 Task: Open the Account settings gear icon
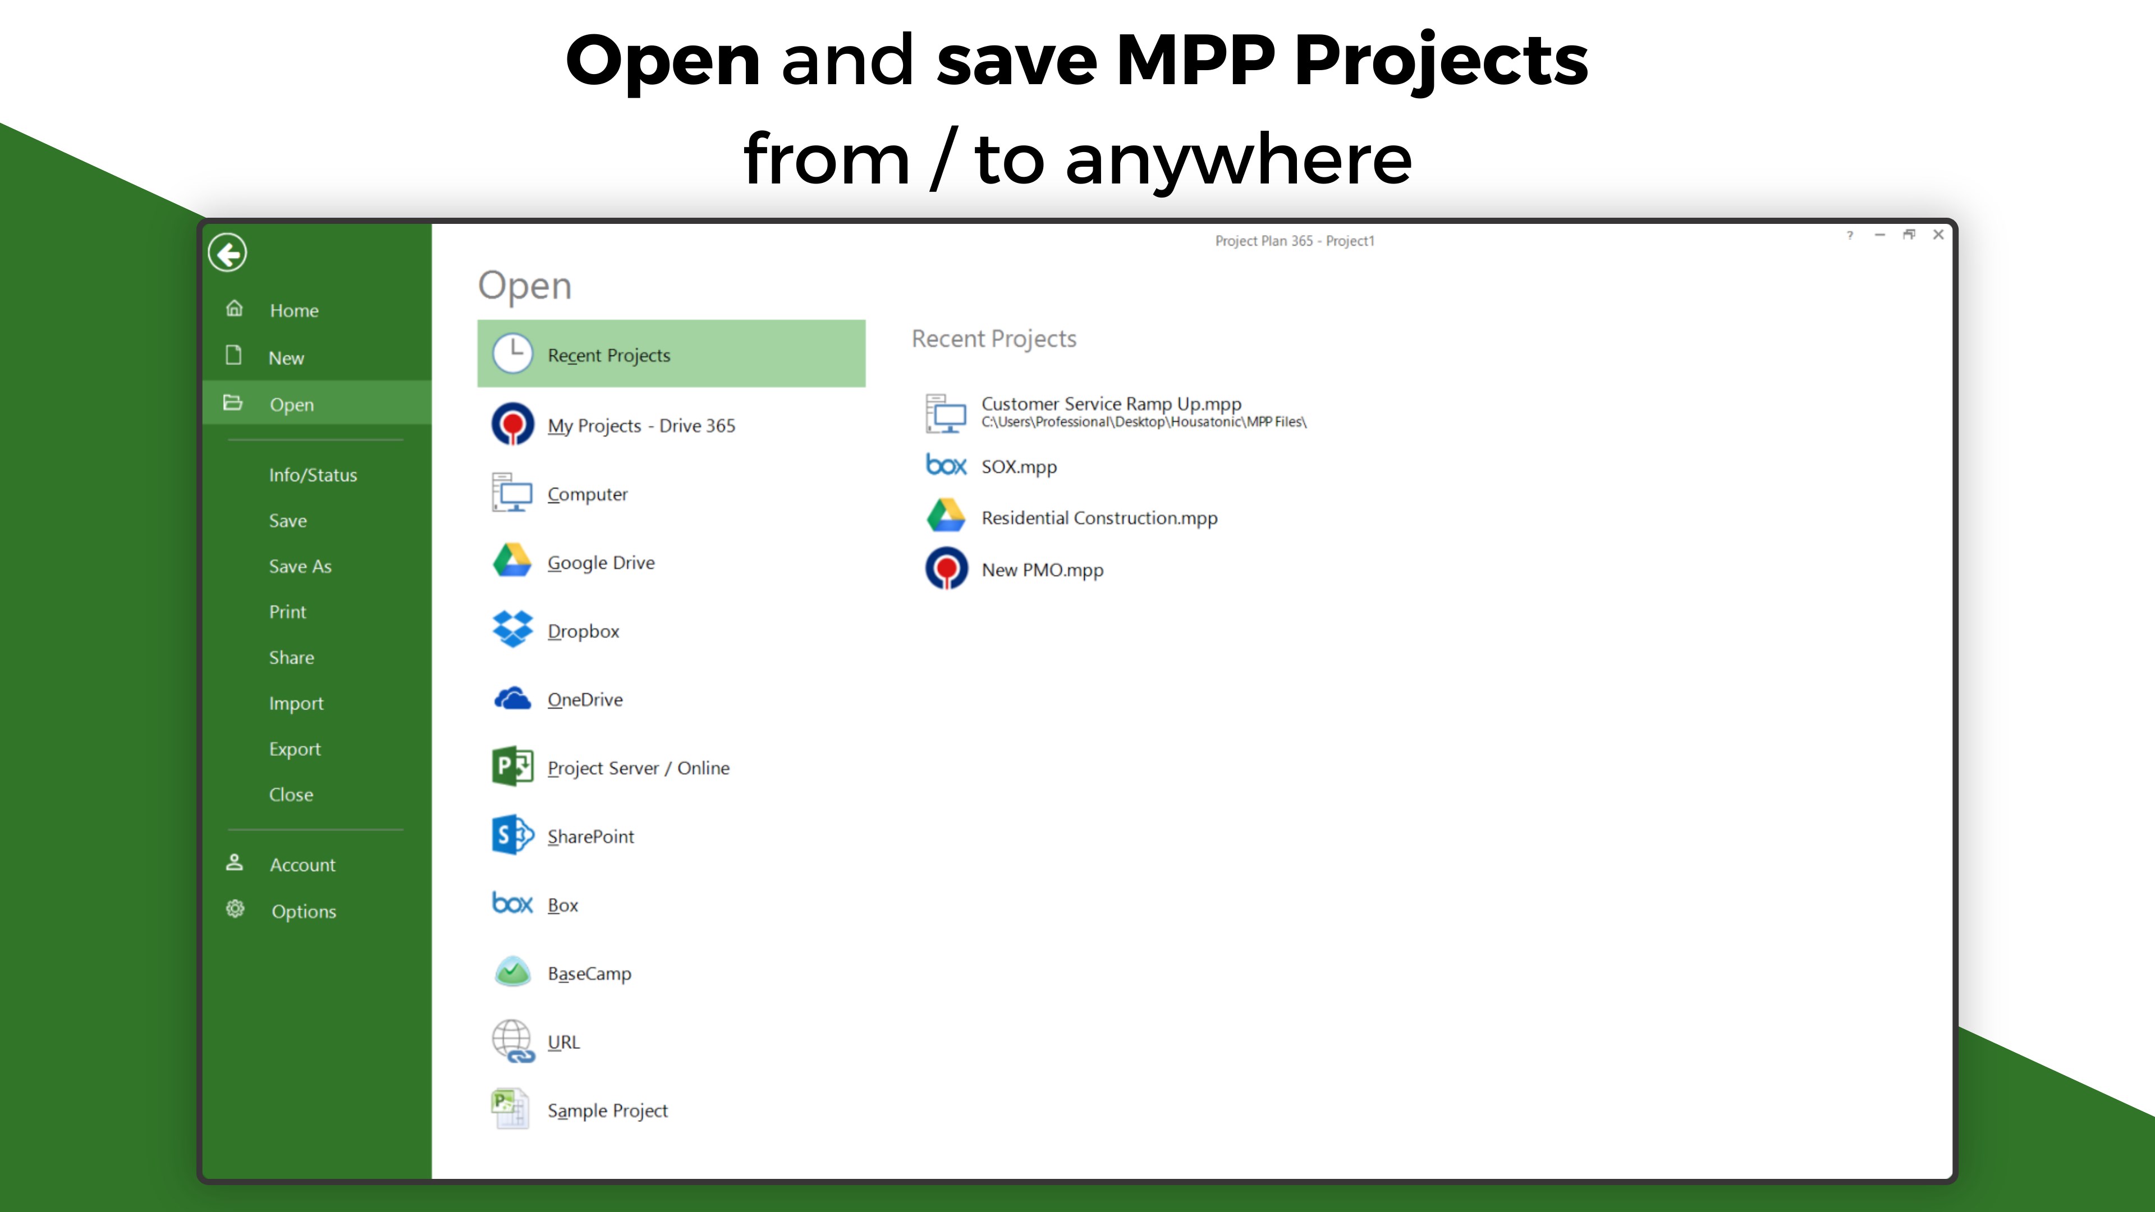235,911
